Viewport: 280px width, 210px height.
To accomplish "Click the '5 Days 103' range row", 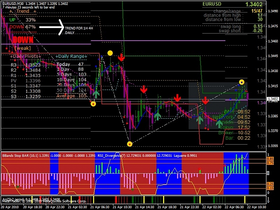I will 71,74.
